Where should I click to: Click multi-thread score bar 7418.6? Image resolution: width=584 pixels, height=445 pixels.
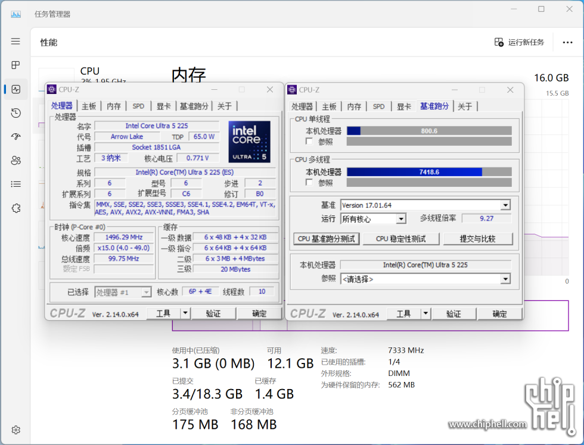point(429,172)
